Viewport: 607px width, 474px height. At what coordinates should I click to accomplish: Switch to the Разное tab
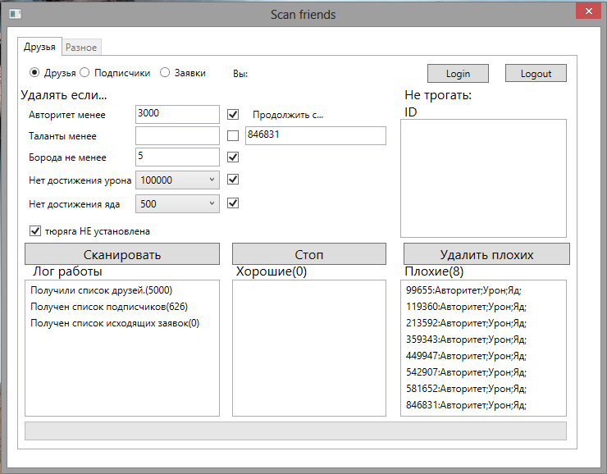click(x=81, y=48)
